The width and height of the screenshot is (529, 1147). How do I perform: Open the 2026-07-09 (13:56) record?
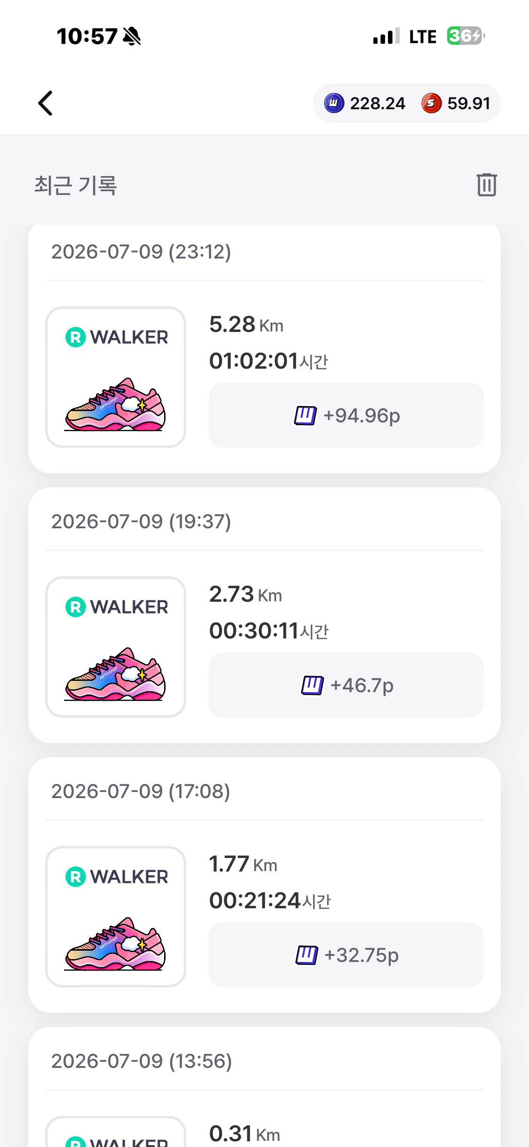pyautogui.click(x=264, y=1088)
